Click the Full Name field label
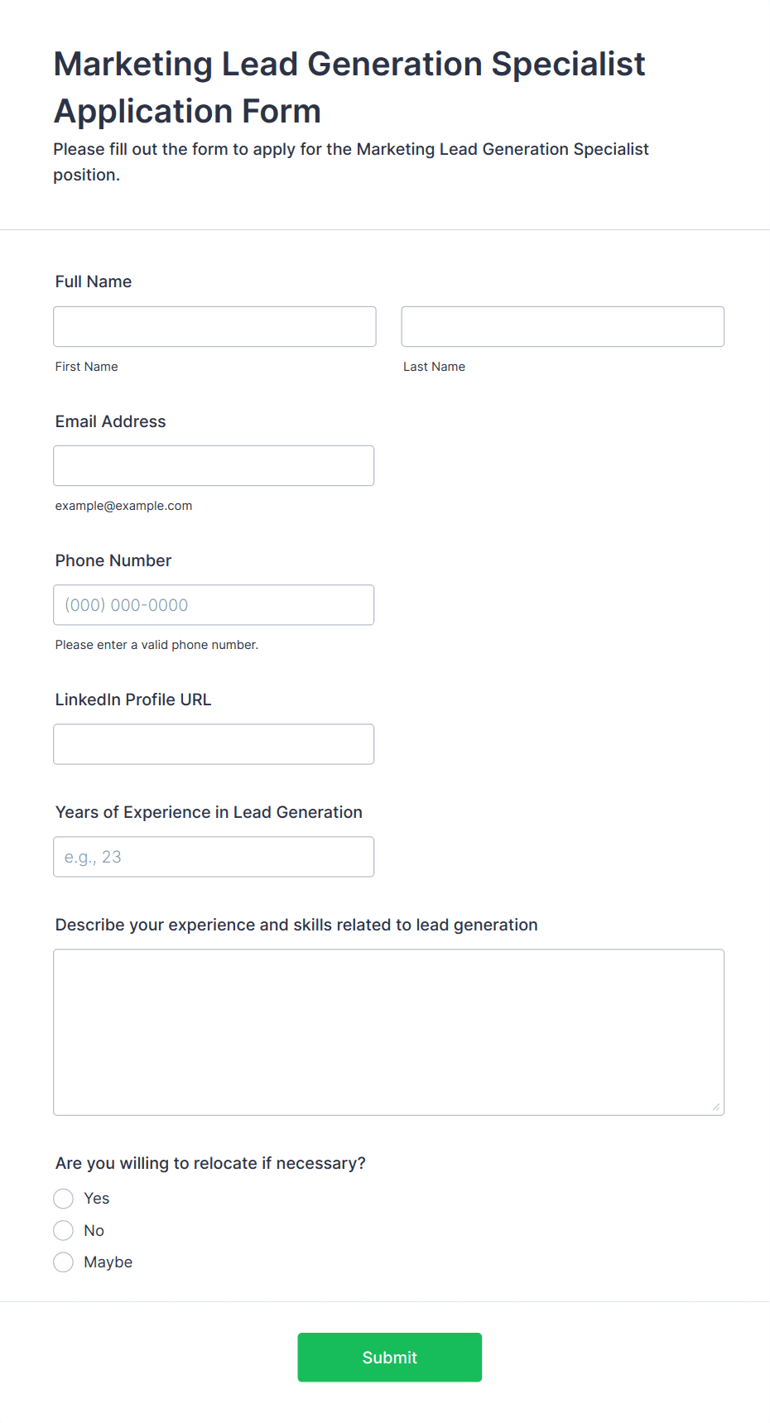Screen dimensions: 770x1423 (x=94, y=281)
